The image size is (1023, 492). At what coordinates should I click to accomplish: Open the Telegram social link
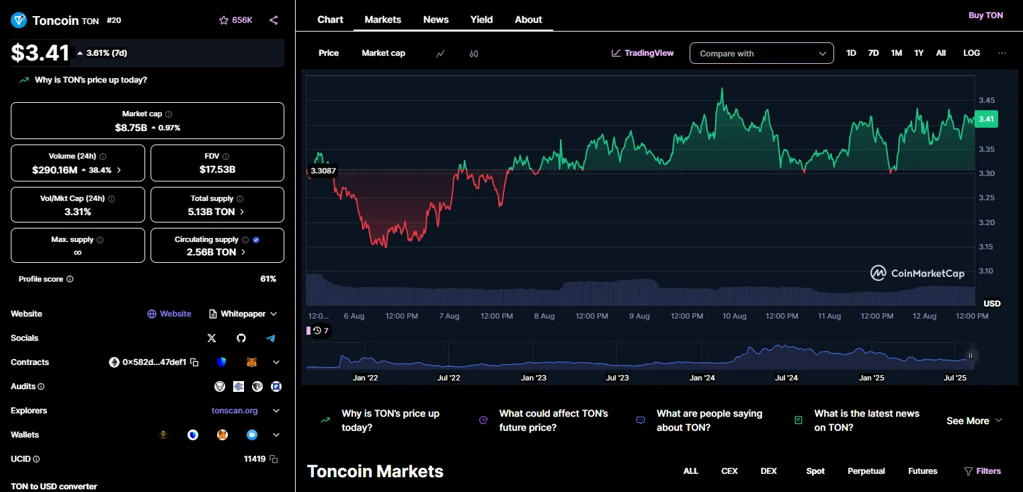tap(271, 338)
